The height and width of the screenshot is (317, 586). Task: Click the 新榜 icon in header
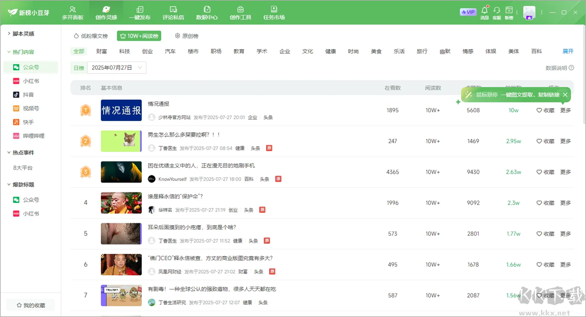509,13
